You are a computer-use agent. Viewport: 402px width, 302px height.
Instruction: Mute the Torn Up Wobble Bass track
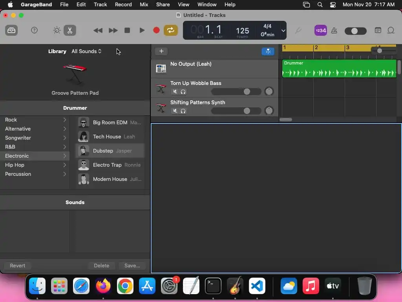pyautogui.click(x=175, y=91)
